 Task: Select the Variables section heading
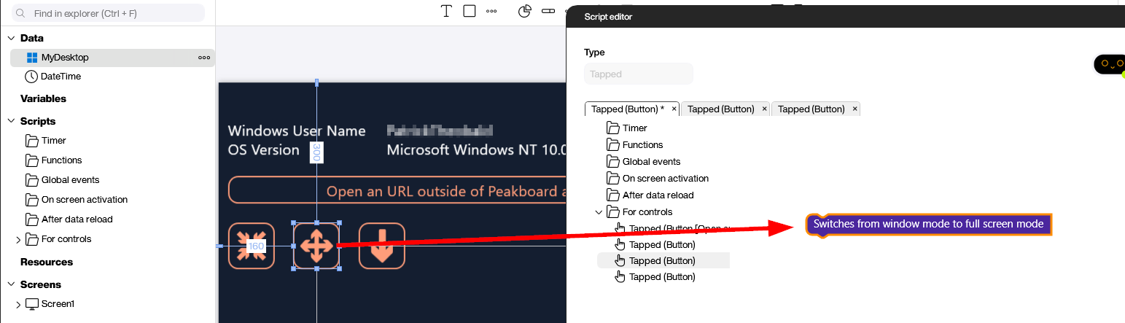click(43, 98)
